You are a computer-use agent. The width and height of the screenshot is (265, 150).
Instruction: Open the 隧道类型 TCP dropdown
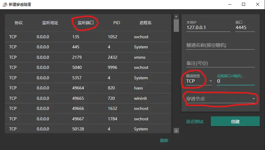click(x=199, y=81)
